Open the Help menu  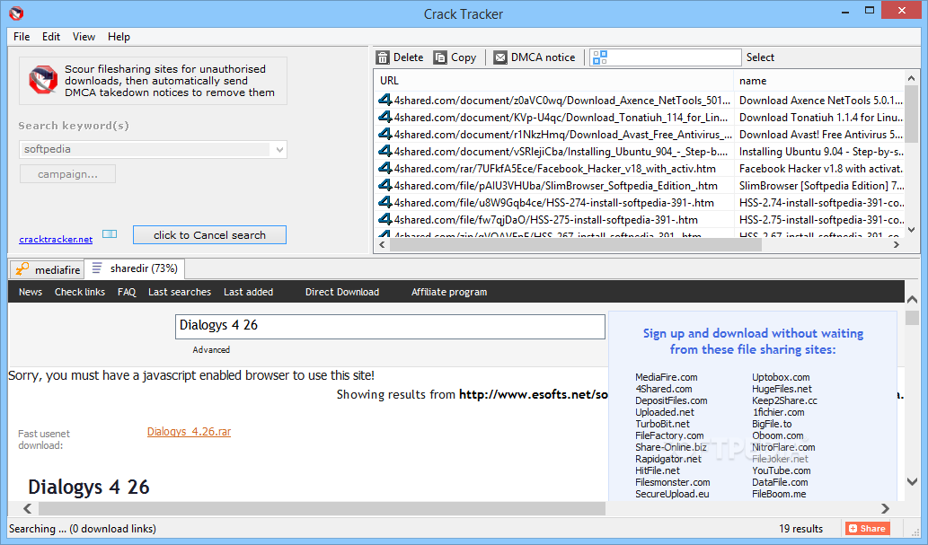click(x=119, y=37)
